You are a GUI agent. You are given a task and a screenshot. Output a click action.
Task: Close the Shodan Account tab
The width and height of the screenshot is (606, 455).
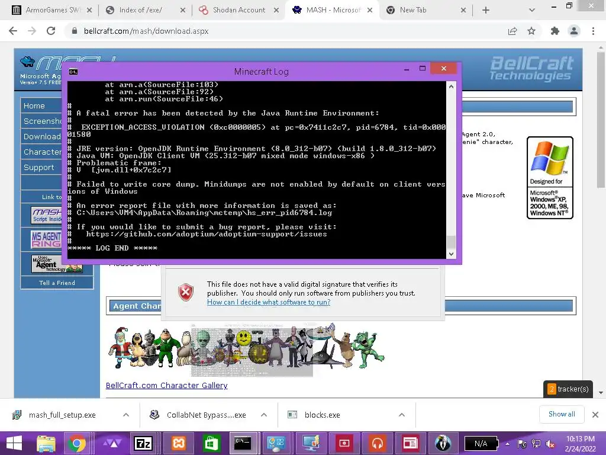click(276, 10)
